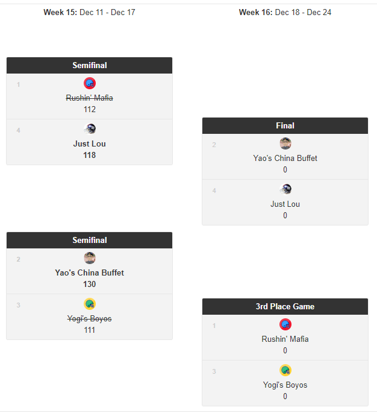Open crossed-out Rushin' Mafia team link
This screenshot has width=377, height=416.
coord(90,98)
